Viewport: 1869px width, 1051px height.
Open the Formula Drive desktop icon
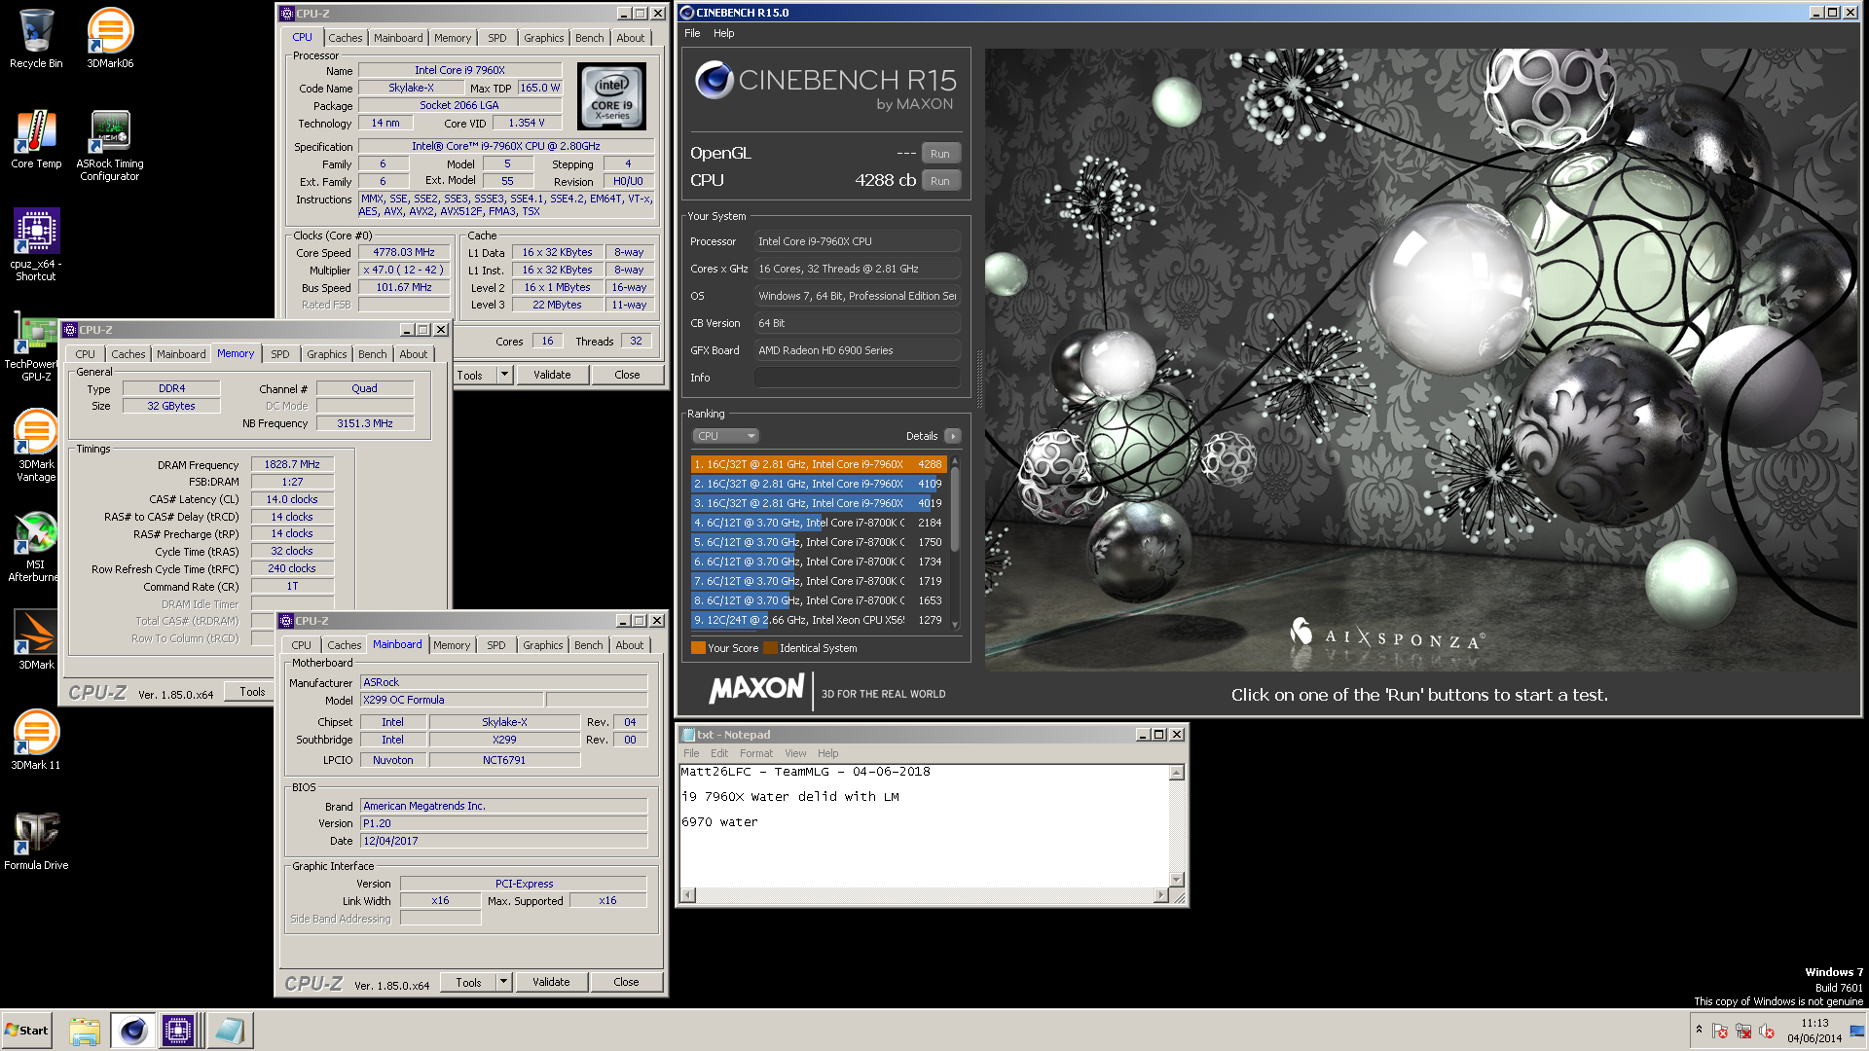point(36,841)
